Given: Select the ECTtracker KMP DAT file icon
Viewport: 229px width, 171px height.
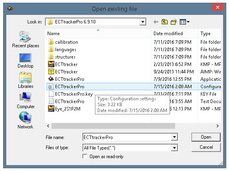Looking at the screenshot, I should coord(51,64).
